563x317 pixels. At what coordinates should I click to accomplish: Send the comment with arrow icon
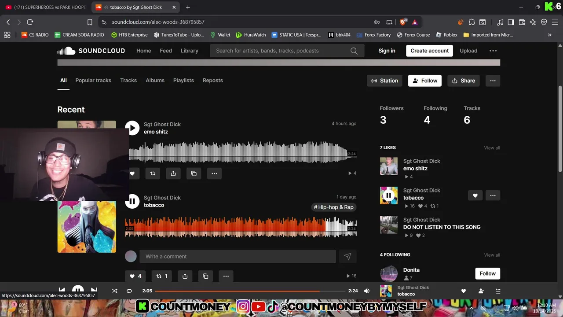(347, 256)
